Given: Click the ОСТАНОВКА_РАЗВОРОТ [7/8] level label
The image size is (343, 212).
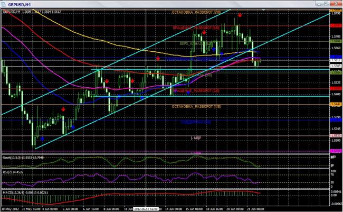Looking at the screenshot, I should (x=196, y=13).
